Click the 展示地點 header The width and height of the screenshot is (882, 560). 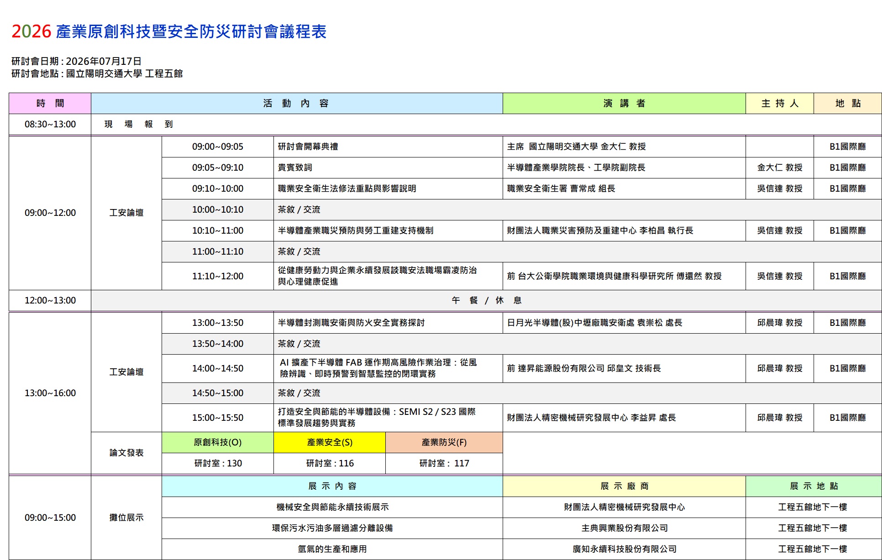pyautogui.click(x=814, y=486)
